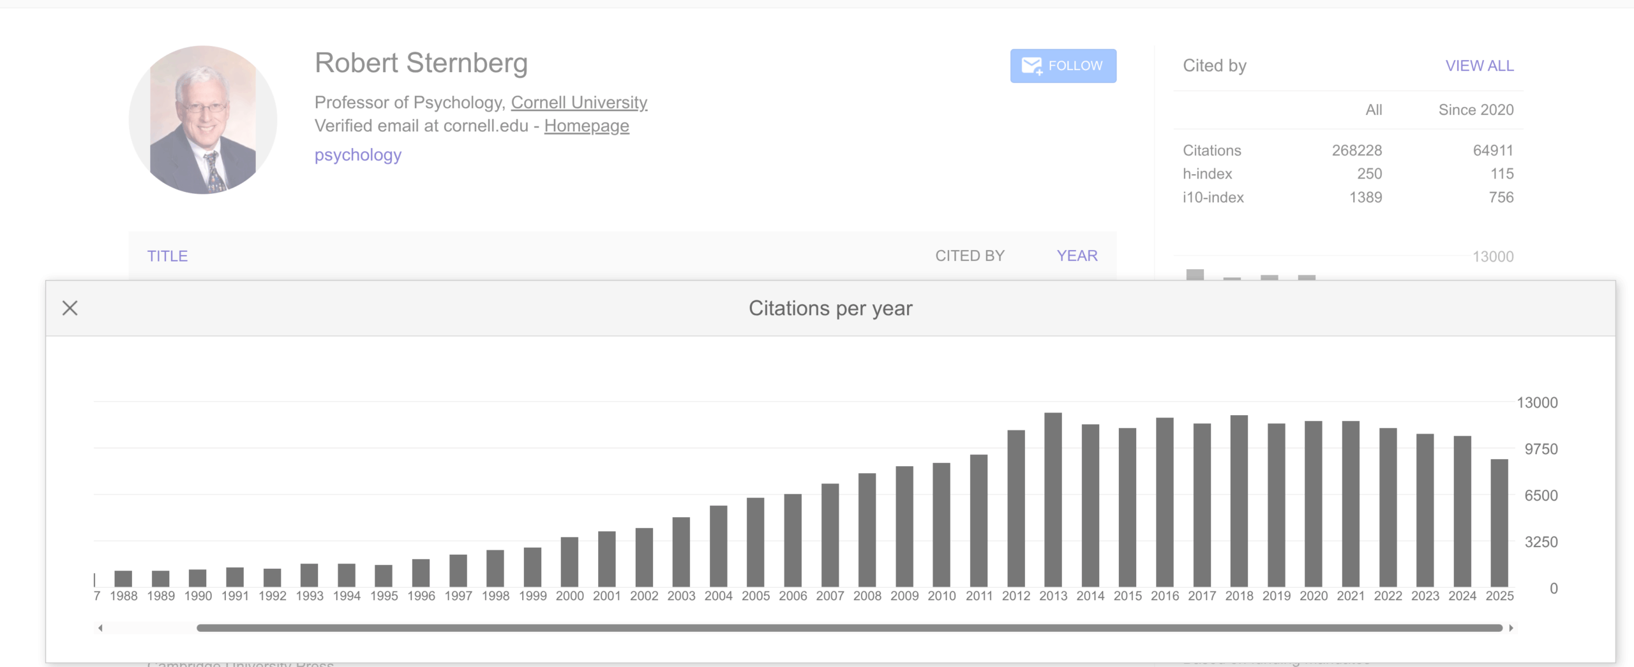1634x667 pixels.
Task: Click the 2020 bar in chart
Action: [x=1313, y=504]
